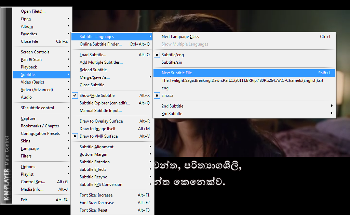Click Close Subtitle entry

coord(112,85)
